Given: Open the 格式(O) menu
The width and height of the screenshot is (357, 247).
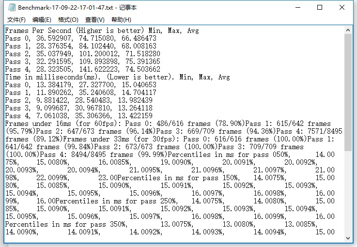Looking at the screenshot, I should (68, 20).
